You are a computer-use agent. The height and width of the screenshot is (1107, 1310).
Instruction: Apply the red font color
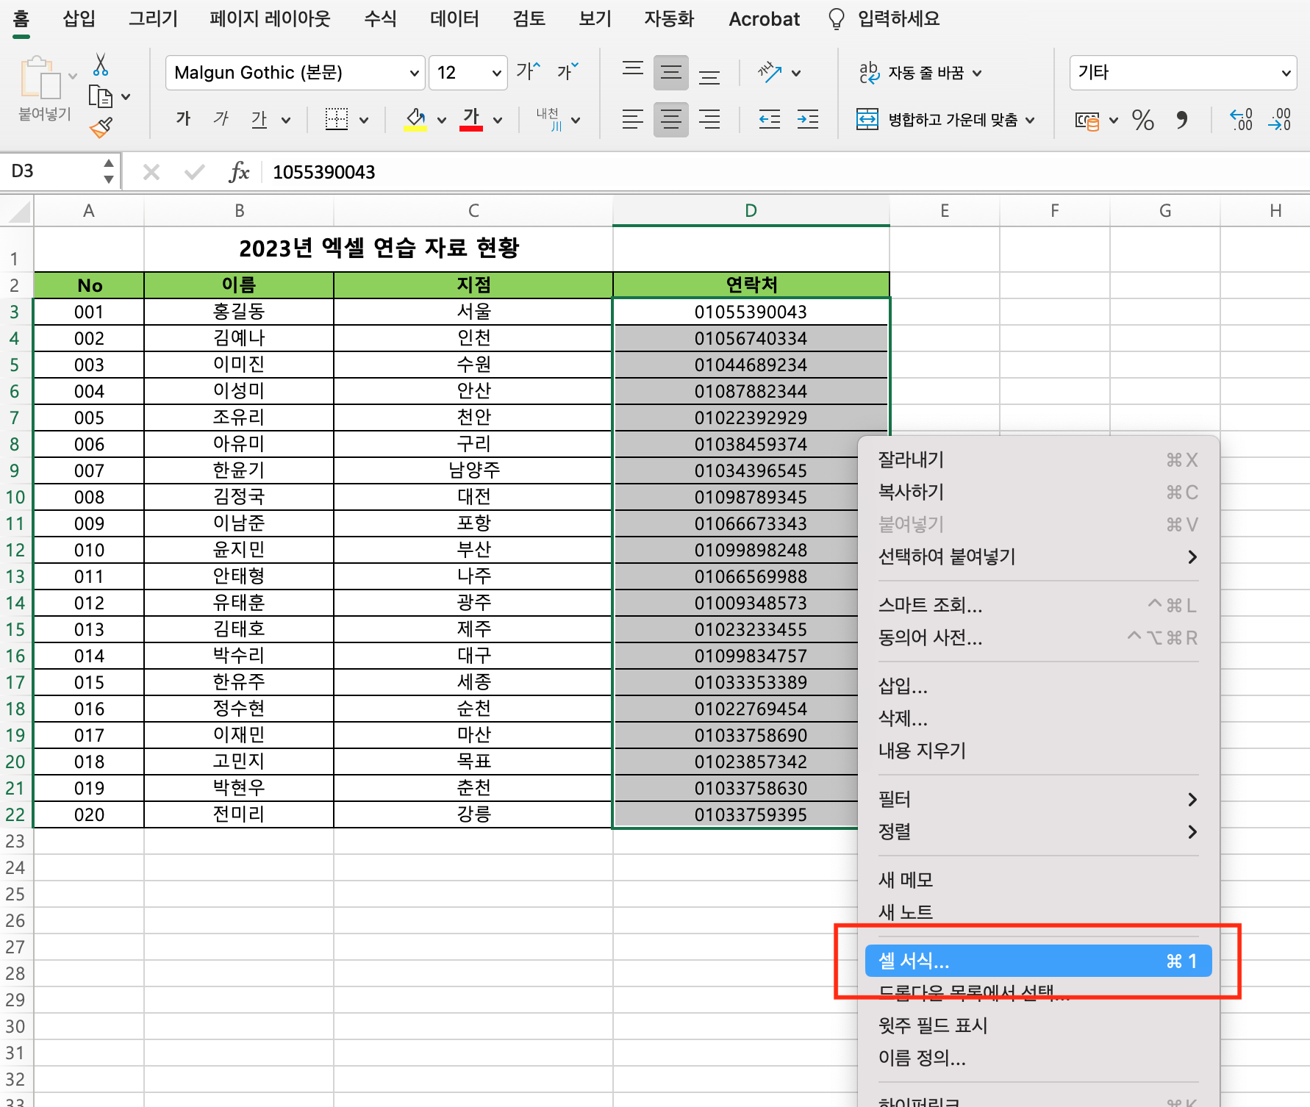tap(471, 119)
